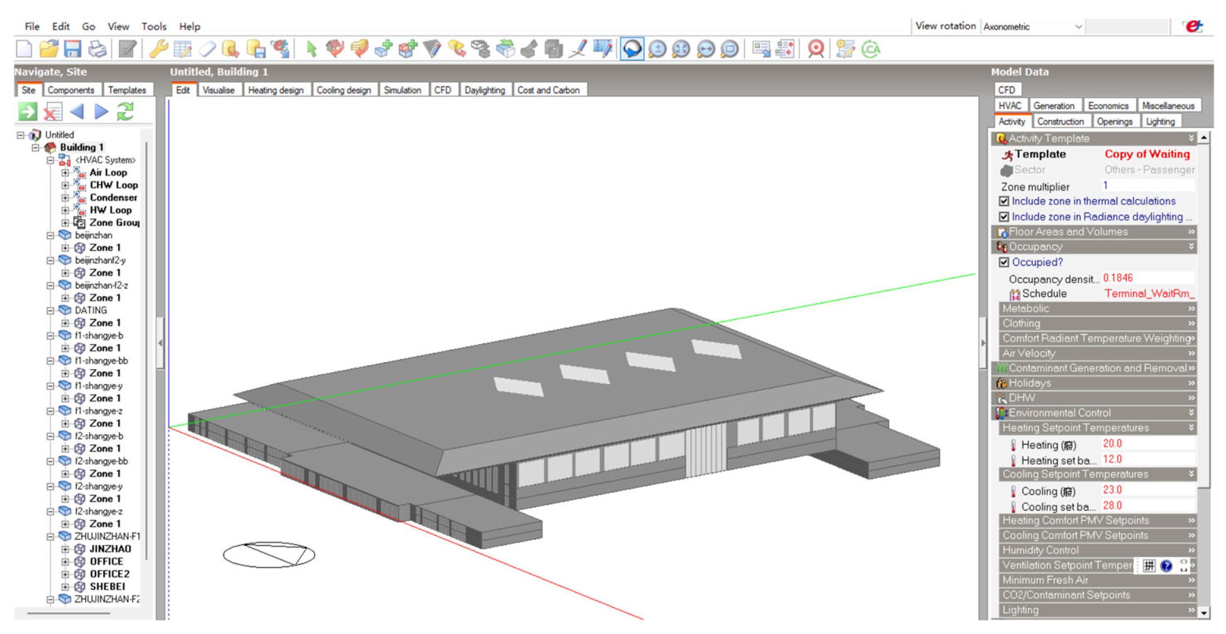The height and width of the screenshot is (634, 1226).
Task: Click the green refresh arrows in navigator
Action: pos(125,112)
